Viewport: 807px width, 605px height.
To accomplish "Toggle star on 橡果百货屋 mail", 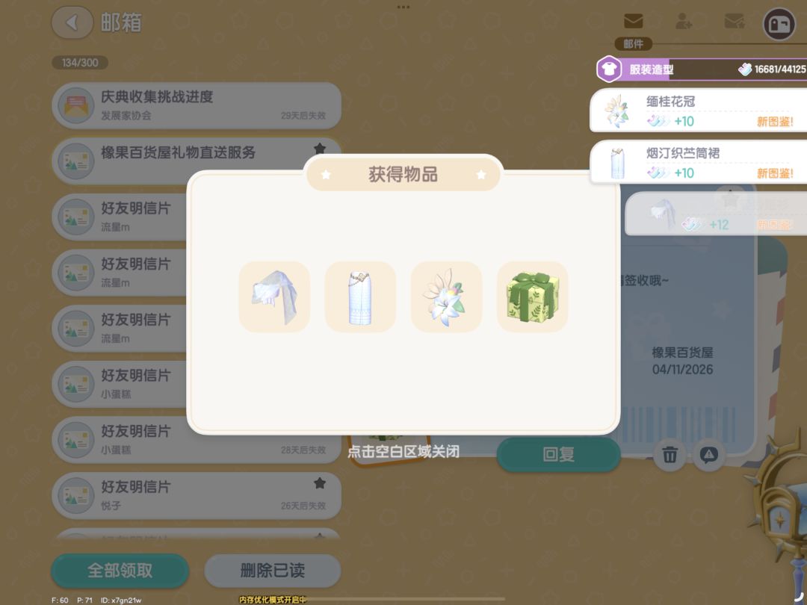I will point(320,148).
